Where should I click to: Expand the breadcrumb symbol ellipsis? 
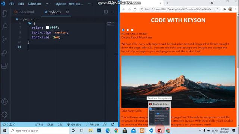(x=37, y=19)
